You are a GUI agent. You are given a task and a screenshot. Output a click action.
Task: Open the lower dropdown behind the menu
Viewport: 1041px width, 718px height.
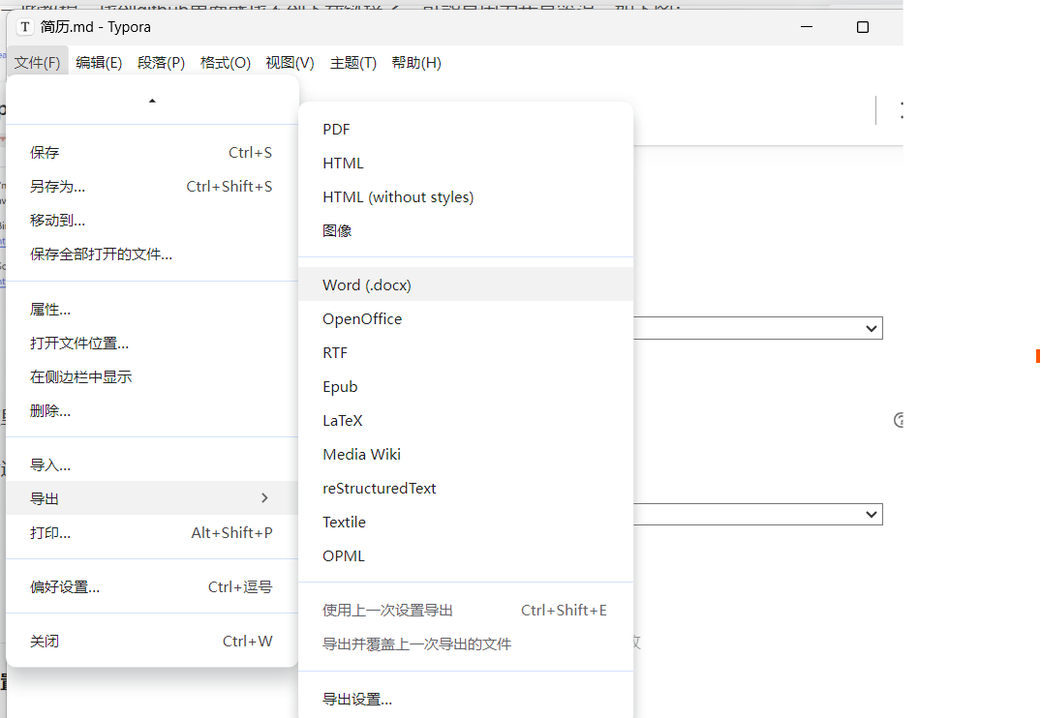(x=757, y=514)
